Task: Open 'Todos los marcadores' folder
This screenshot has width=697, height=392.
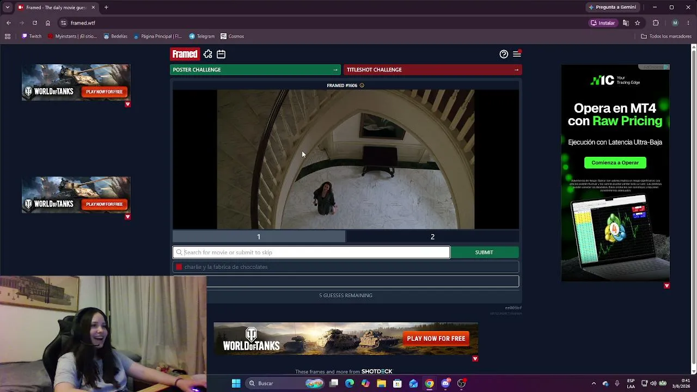Action: (666, 36)
